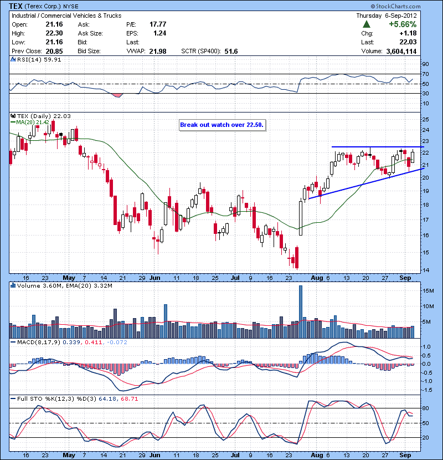The width and height of the screenshot is (443, 460).
Task: Click the 'Aug' label on bottom date axis
Action: 317,455
